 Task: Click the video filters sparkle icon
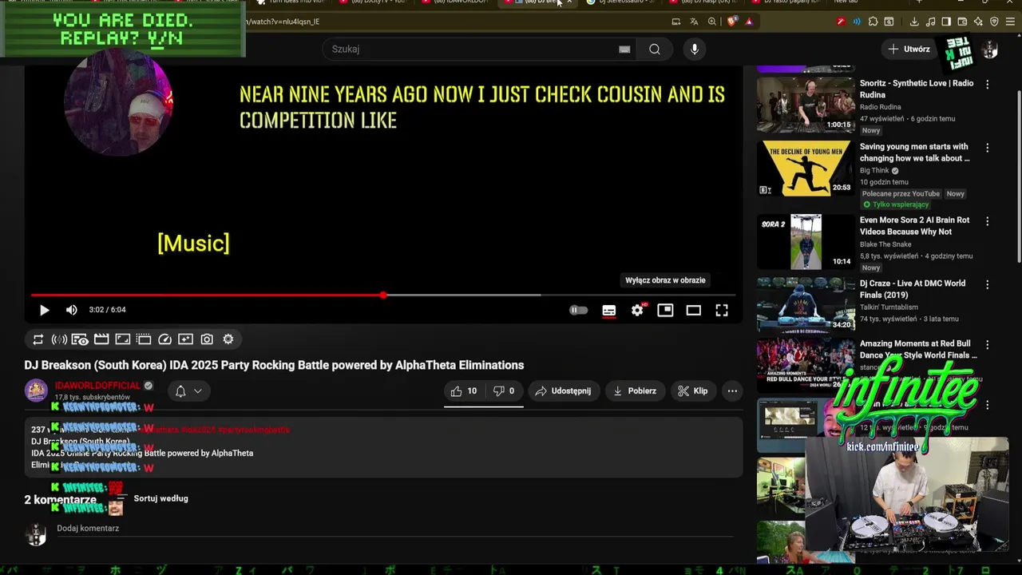click(185, 339)
